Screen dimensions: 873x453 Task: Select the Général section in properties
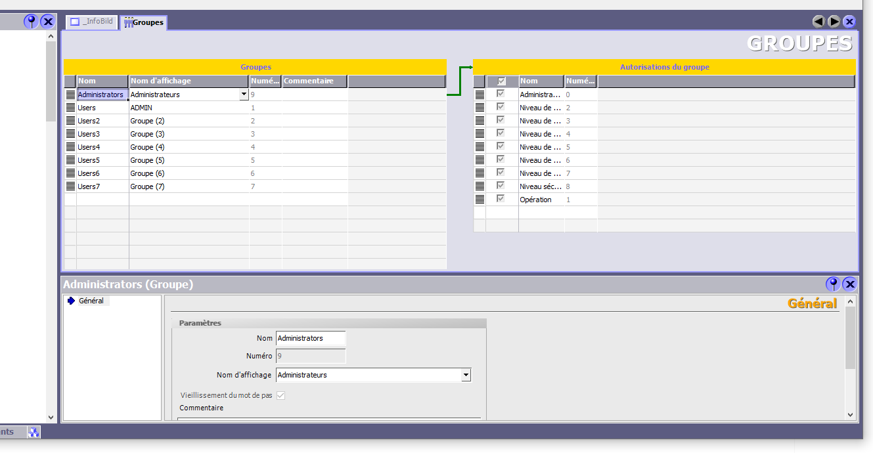pyautogui.click(x=91, y=301)
